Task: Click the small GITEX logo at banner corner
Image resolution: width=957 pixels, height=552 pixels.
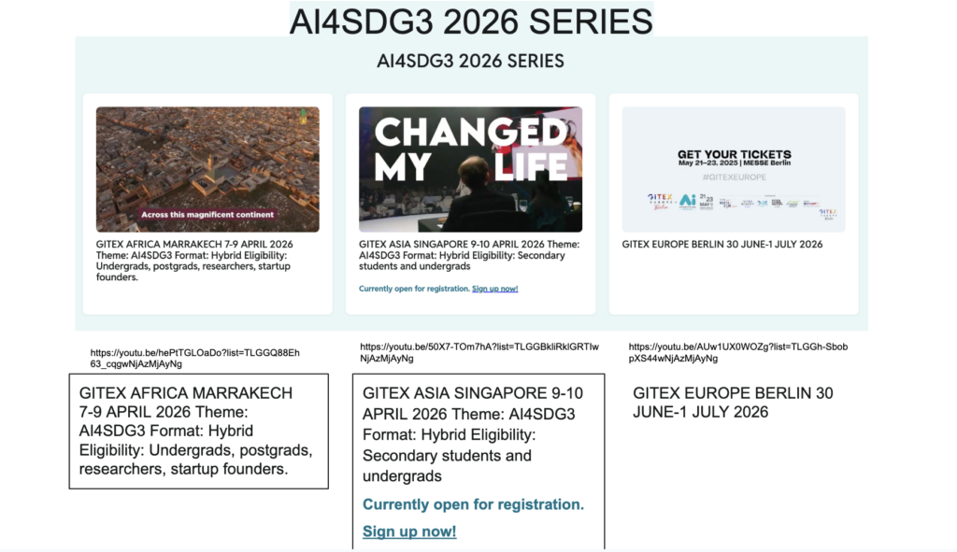Action: (x=827, y=214)
